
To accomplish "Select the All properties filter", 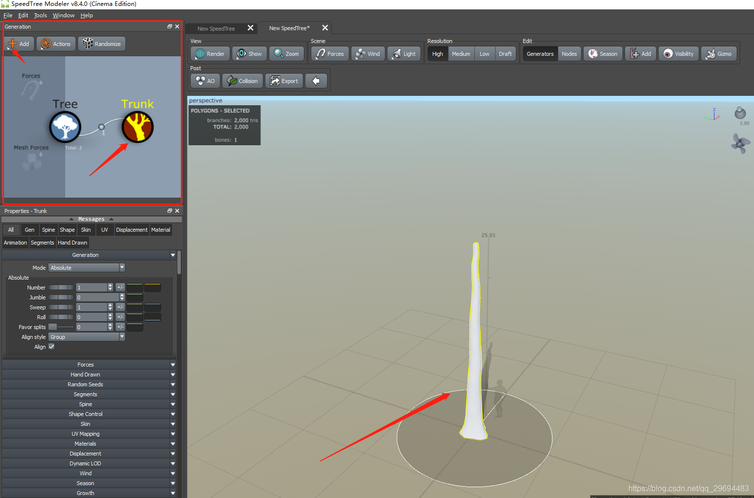I will [x=11, y=230].
